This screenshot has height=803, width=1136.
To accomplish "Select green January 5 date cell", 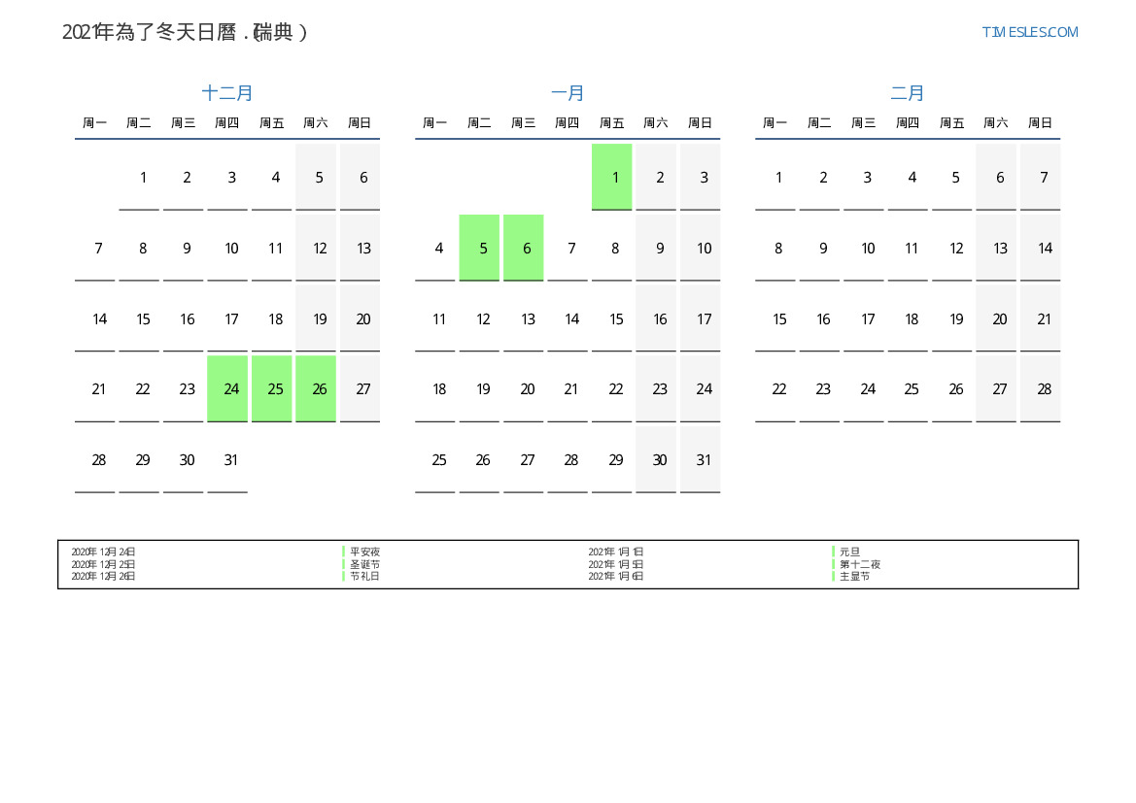I will (x=483, y=248).
